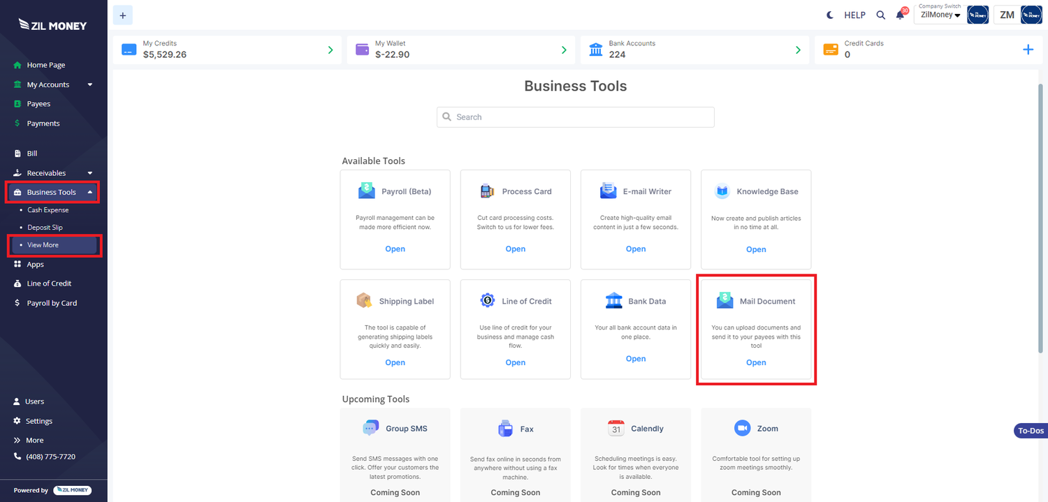Image resolution: width=1048 pixels, height=502 pixels.
Task: Click the Shipping Label box icon
Action: pos(364,301)
